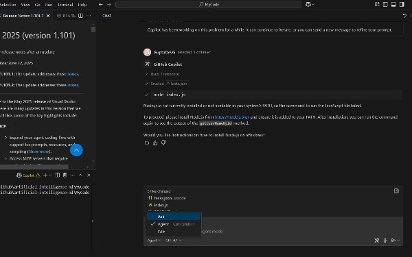Open the GPT-4.1 model picker dropdown

click(x=174, y=241)
